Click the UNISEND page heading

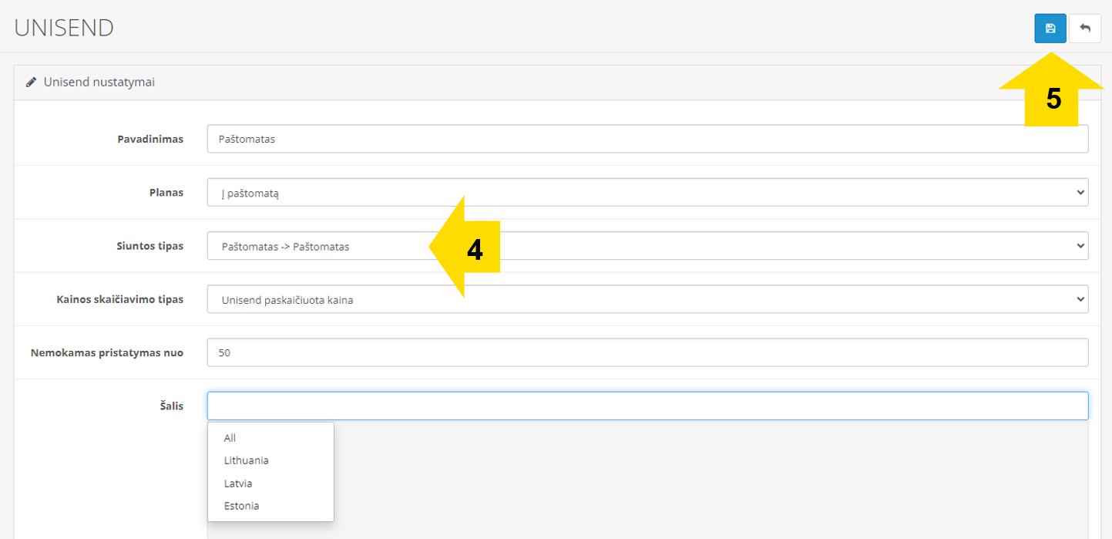64,28
